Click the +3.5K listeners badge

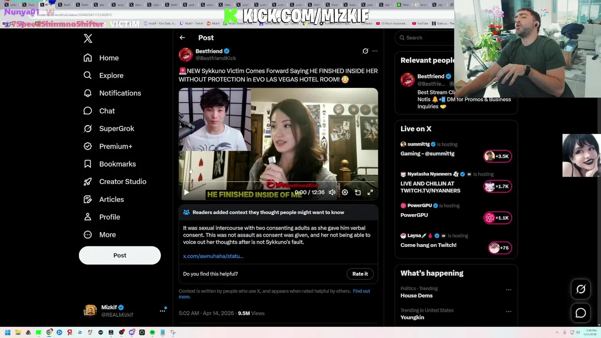click(x=497, y=156)
